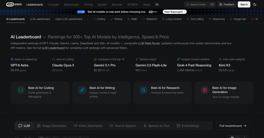This screenshot has width=264, height=138.
Task: Switch to the Video Generation tab
Action: [88, 126]
